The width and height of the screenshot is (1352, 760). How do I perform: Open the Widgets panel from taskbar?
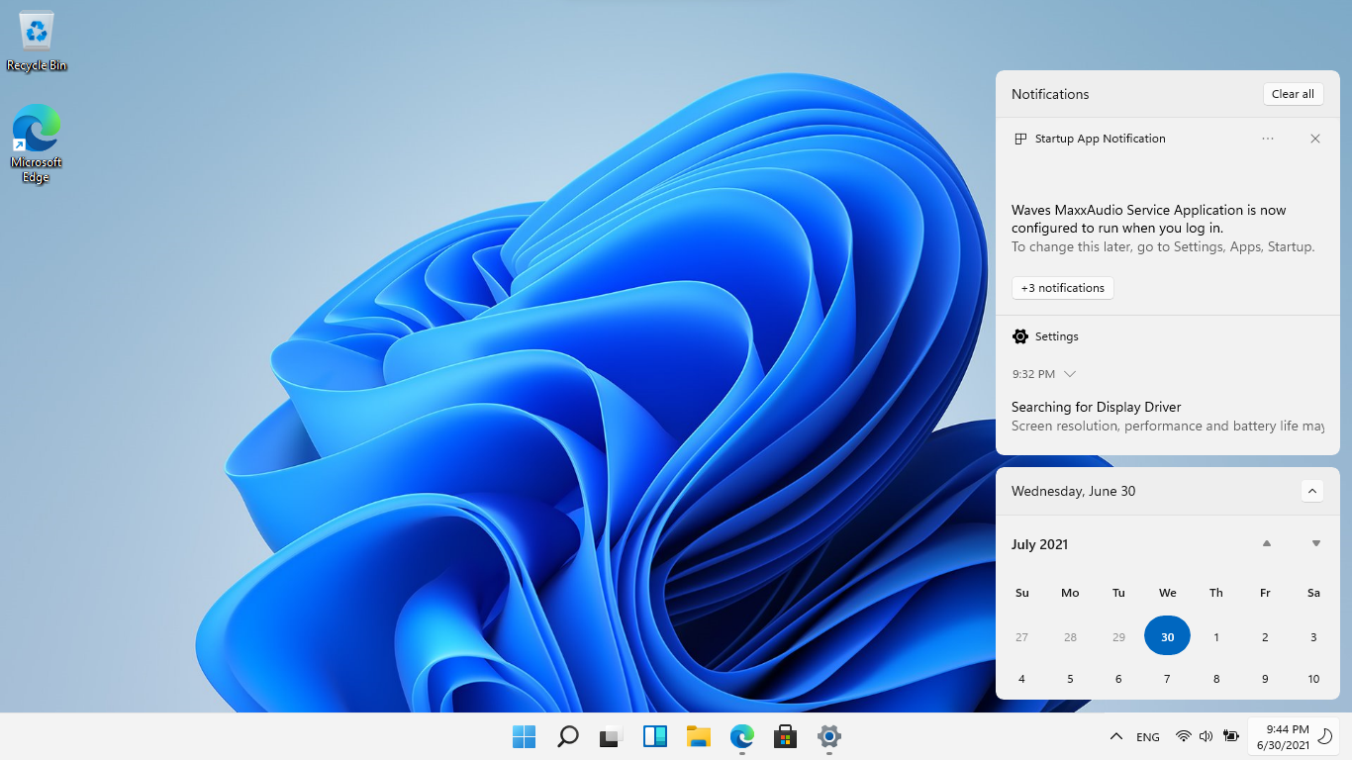point(654,736)
